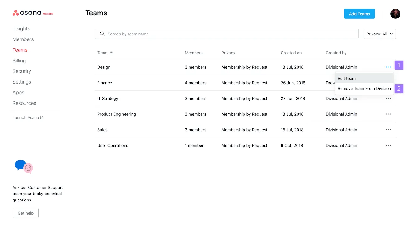This screenshot has width=408, height=228.
Task: Toggle the Team column sort arrow
Action: click(111, 53)
